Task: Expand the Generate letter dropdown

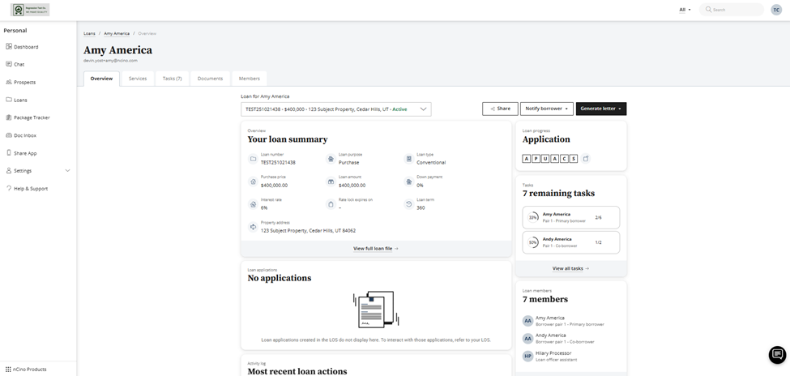Action: click(x=600, y=109)
